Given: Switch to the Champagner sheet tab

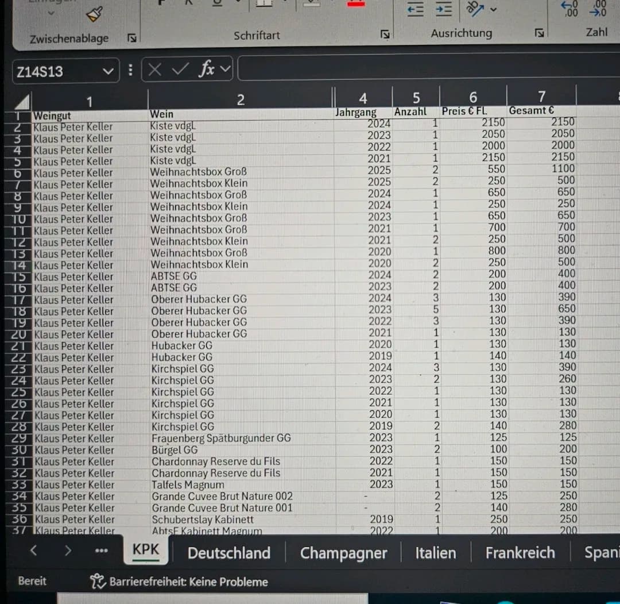Looking at the screenshot, I should (343, 553).
